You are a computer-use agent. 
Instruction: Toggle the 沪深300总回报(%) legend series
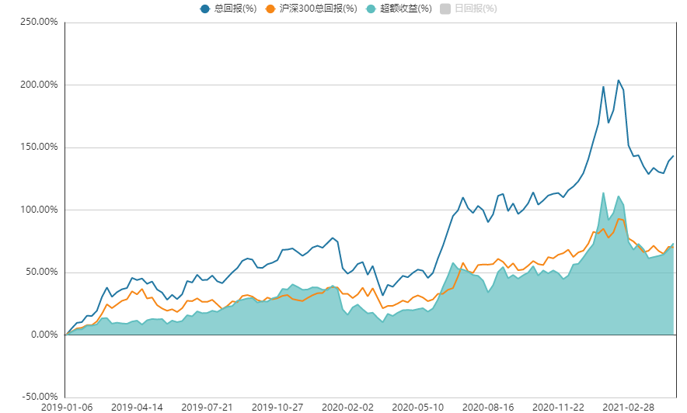coord(311,9)
